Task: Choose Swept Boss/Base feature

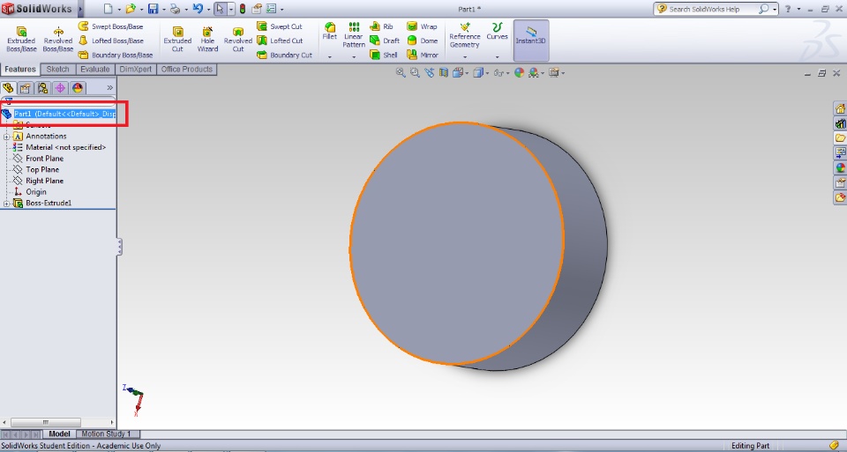Action: [x=111, y=26]
